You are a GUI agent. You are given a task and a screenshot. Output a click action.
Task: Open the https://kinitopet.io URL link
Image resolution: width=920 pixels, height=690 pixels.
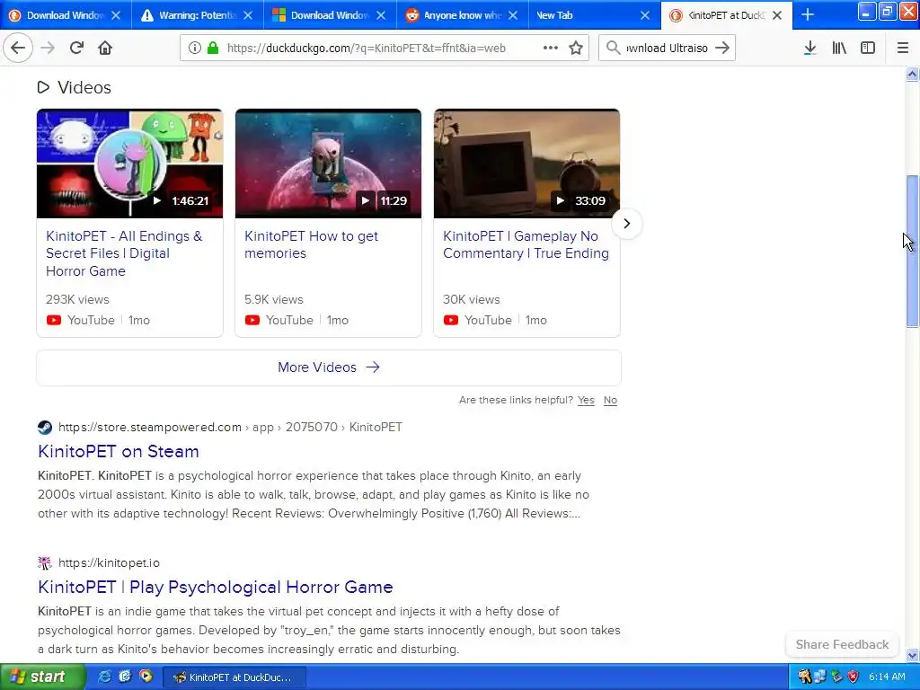(109, 563)
